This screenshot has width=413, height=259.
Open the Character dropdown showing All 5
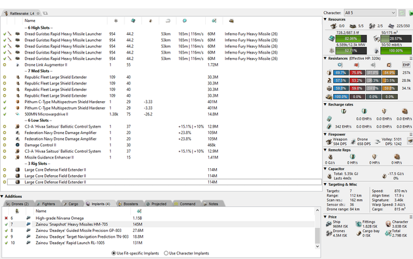pyautogui.click(x=370, y=13)
